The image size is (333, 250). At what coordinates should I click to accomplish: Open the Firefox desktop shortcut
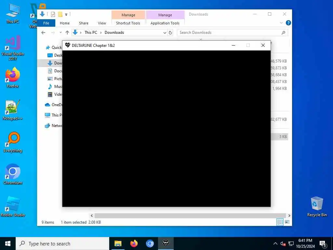pos(13,77)
